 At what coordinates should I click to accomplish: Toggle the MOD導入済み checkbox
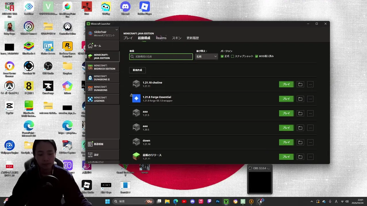click(257, 56)
